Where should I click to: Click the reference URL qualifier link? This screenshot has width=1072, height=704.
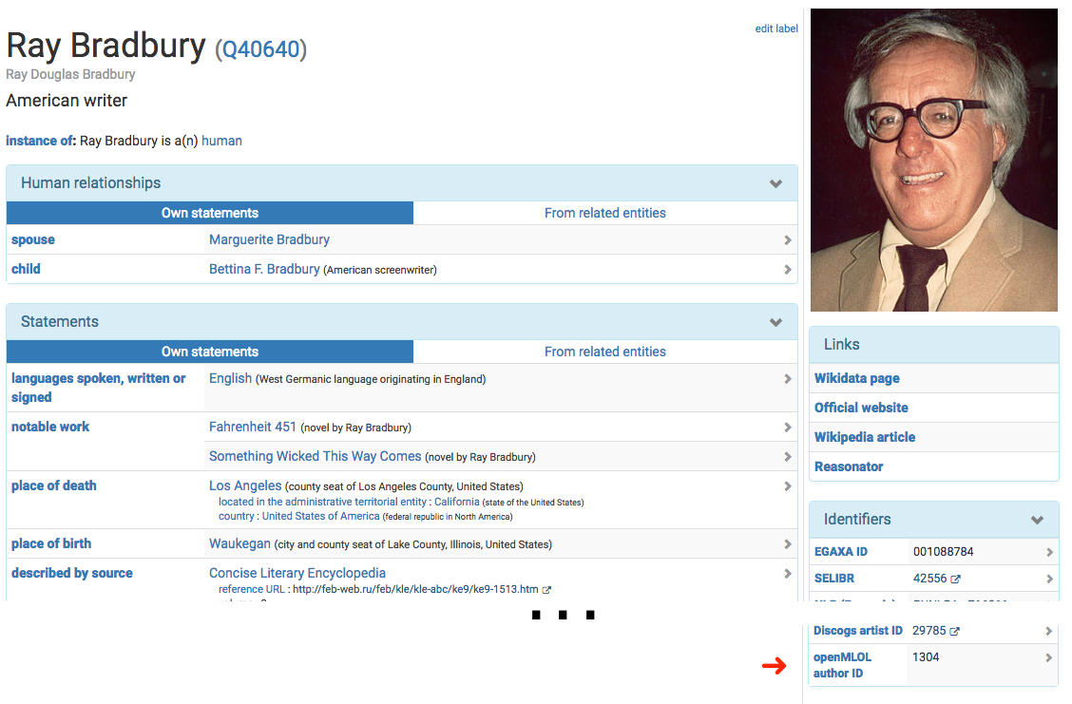252,589
